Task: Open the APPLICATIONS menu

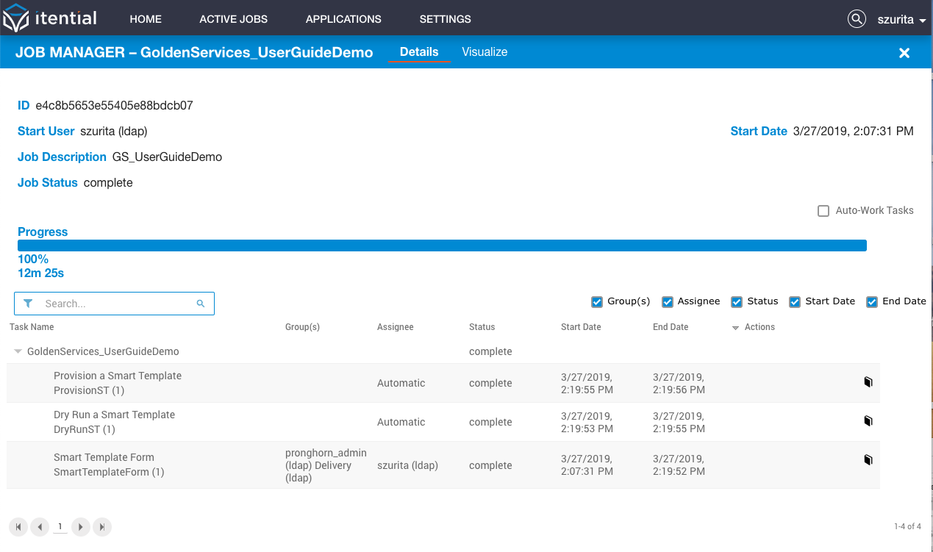Action: pos(343,19)
